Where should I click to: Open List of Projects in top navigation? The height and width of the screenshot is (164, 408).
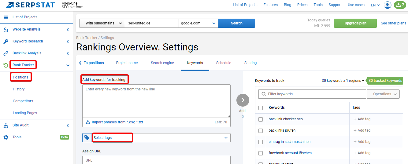(x=245, y=5)
